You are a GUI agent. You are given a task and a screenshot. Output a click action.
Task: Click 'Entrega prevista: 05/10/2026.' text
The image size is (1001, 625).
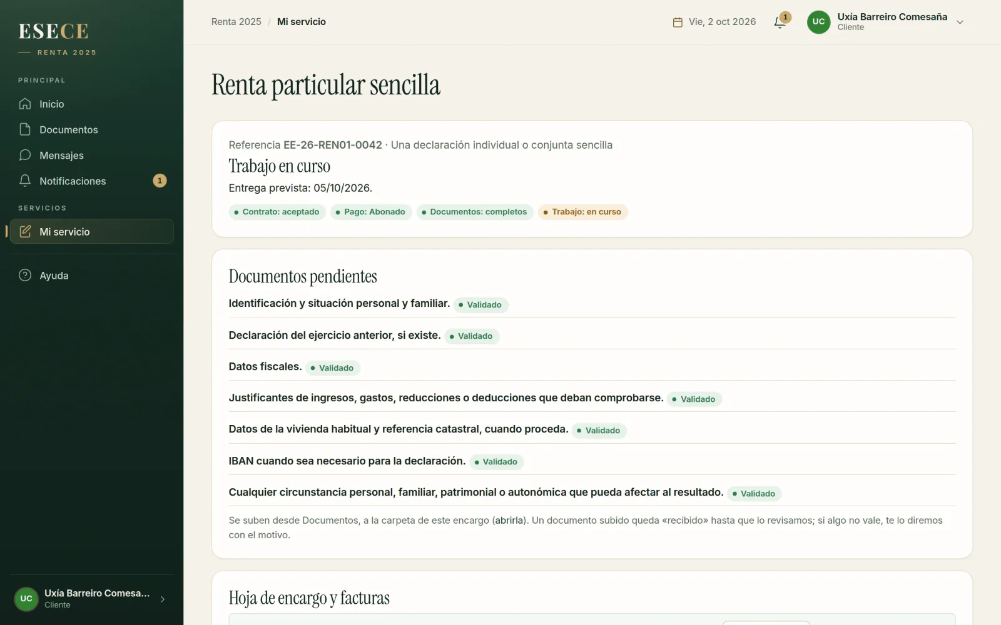click(x=300, y=188)
